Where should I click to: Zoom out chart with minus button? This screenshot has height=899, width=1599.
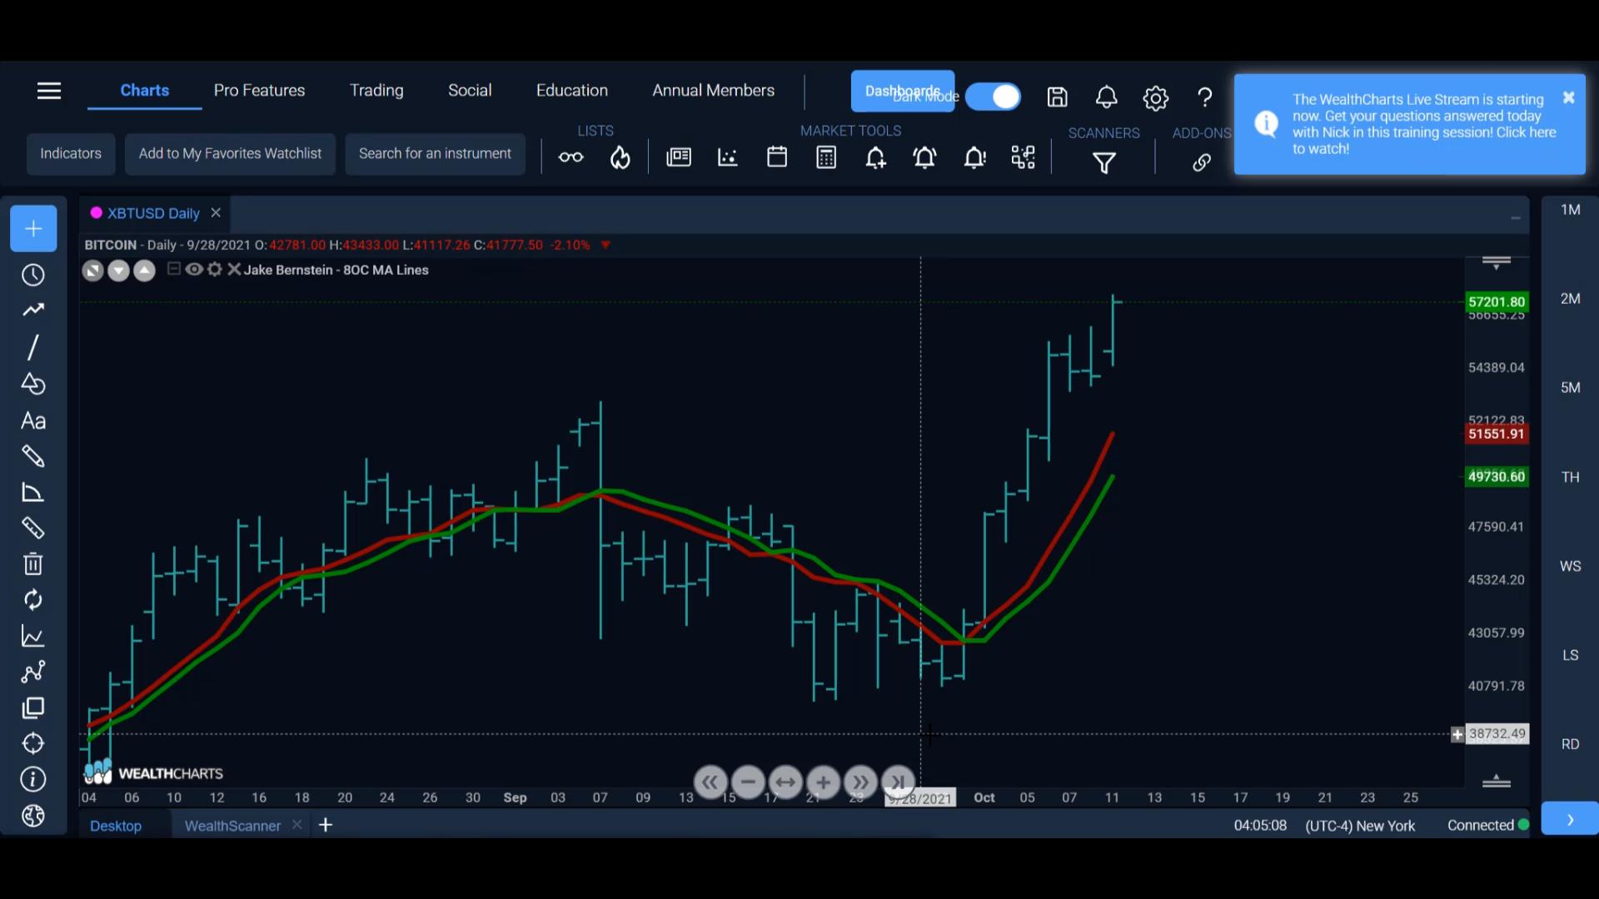click(x=748, y=782)
